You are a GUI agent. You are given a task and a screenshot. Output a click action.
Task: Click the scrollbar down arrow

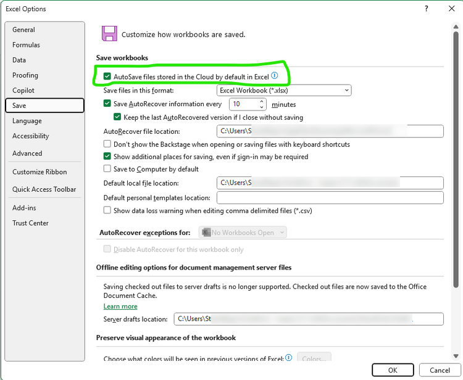pos(456,356)
